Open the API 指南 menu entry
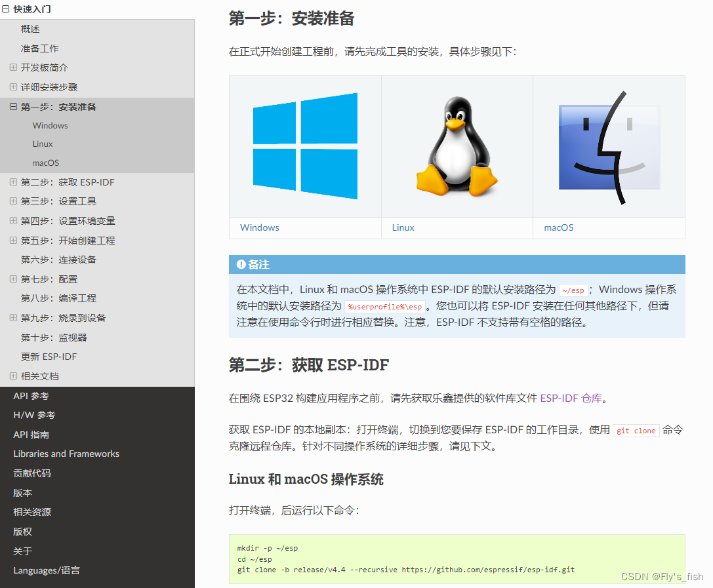 [x=31, y=435]
